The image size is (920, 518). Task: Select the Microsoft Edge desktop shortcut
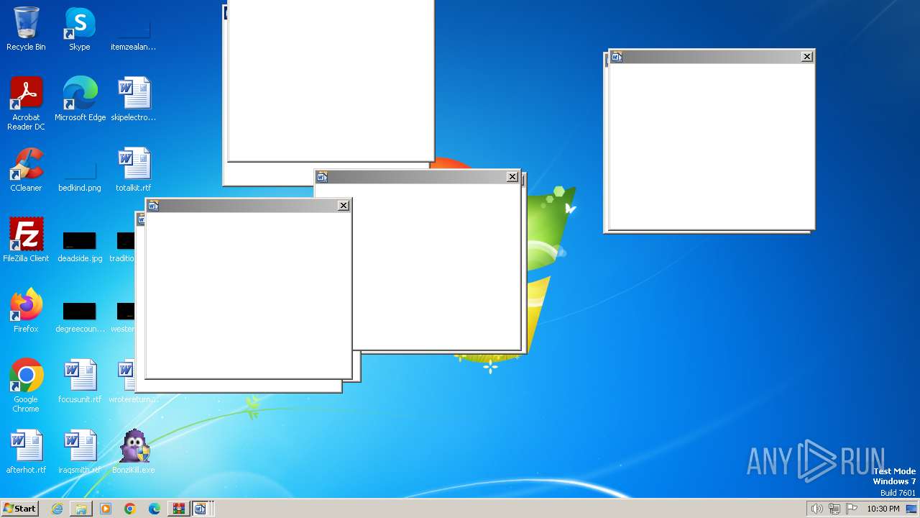tap(80, 99)
